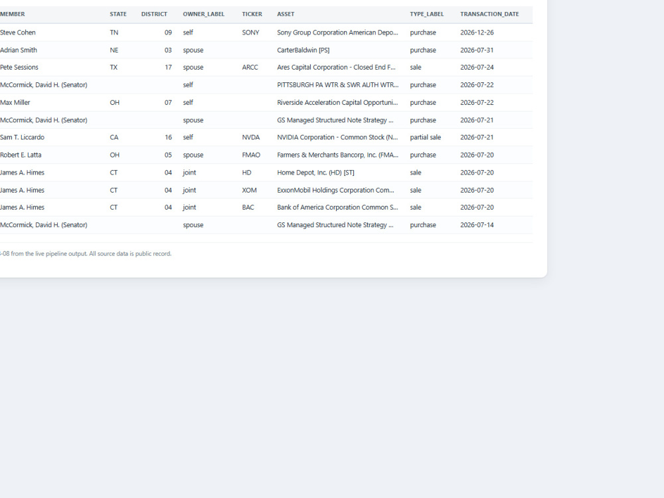Click the CA state cell
Image resolution: width=664 pixels, height=498 pixels.
click(114, 137)
